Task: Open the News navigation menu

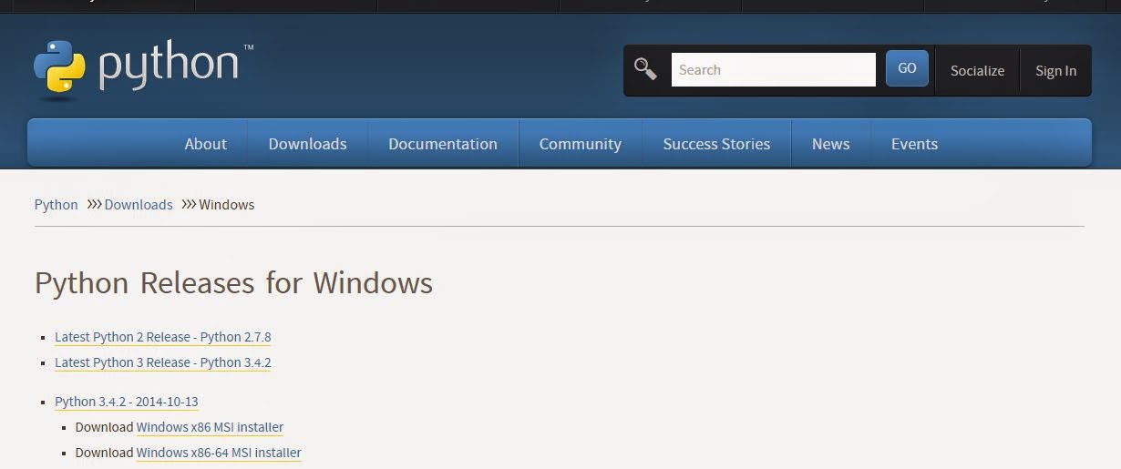Action: pos(830,144)
